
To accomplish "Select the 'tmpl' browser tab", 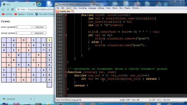I will click(19, 4).
